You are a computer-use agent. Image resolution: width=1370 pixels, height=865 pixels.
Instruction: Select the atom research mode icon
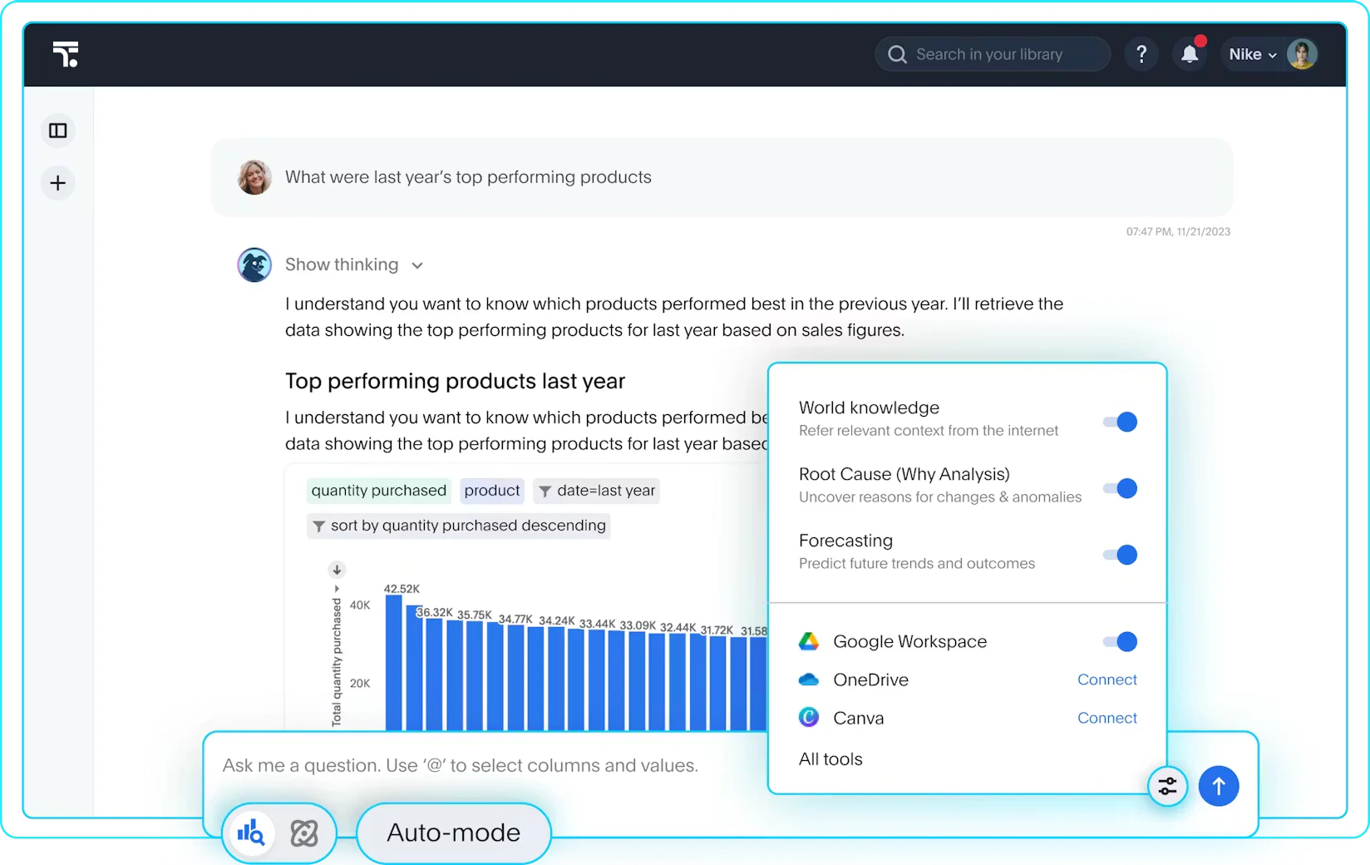(x=303, y=833)
